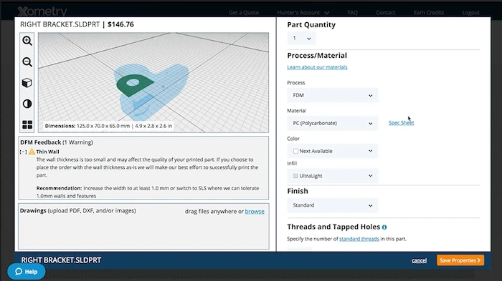Image resolution: width=502 pixels, height=281 pixels.
Task: Toggle the half-circle contrast view icon
Action: coord(27,104)
